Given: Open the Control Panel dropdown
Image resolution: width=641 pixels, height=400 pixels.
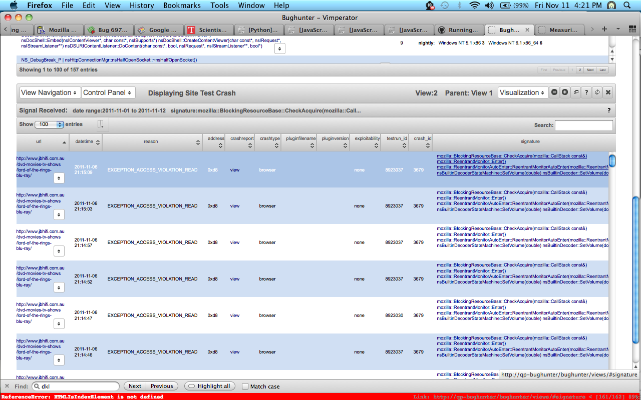Looking at the screenshot, I should point(108,92).
